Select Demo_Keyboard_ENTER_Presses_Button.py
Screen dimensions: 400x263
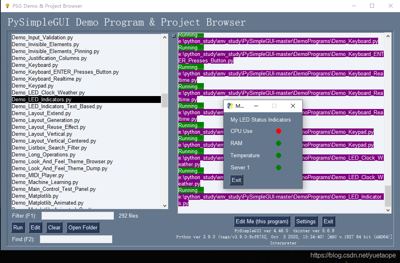click(x=86, y=72)
